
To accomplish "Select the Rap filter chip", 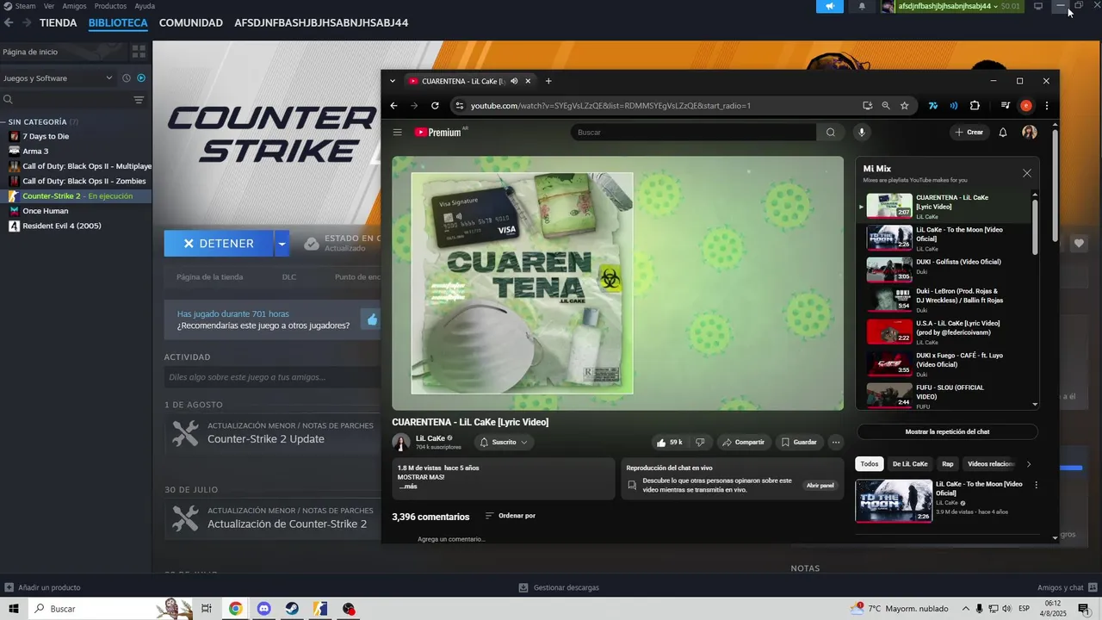I will [x=947, y=464].
